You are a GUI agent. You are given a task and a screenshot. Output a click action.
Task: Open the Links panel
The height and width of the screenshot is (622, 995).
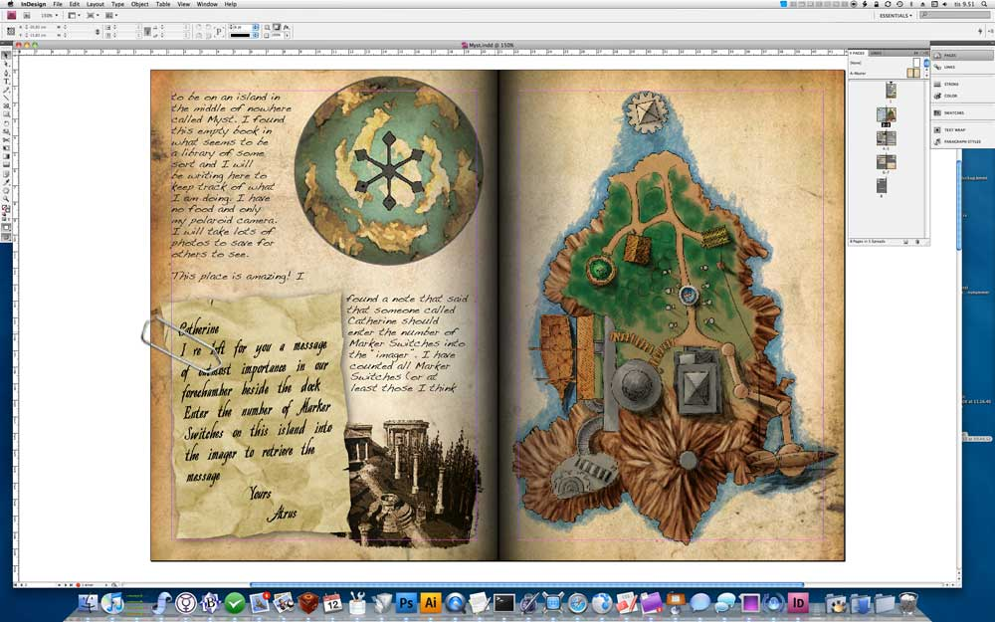948,68
